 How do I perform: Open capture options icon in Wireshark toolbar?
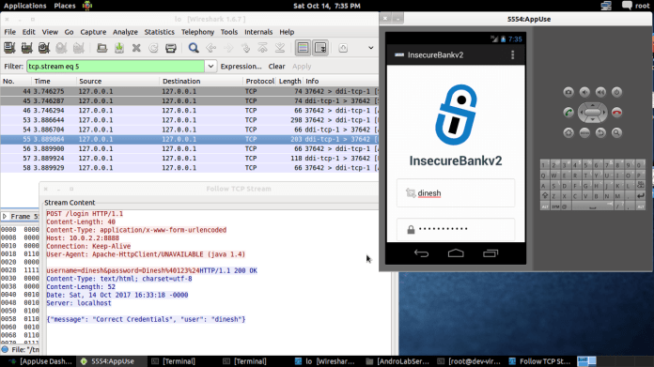(x=26, y=48)
